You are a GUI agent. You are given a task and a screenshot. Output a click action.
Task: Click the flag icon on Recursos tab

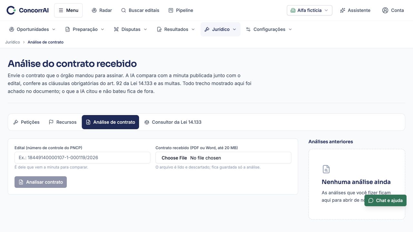(x=51, y=122)
